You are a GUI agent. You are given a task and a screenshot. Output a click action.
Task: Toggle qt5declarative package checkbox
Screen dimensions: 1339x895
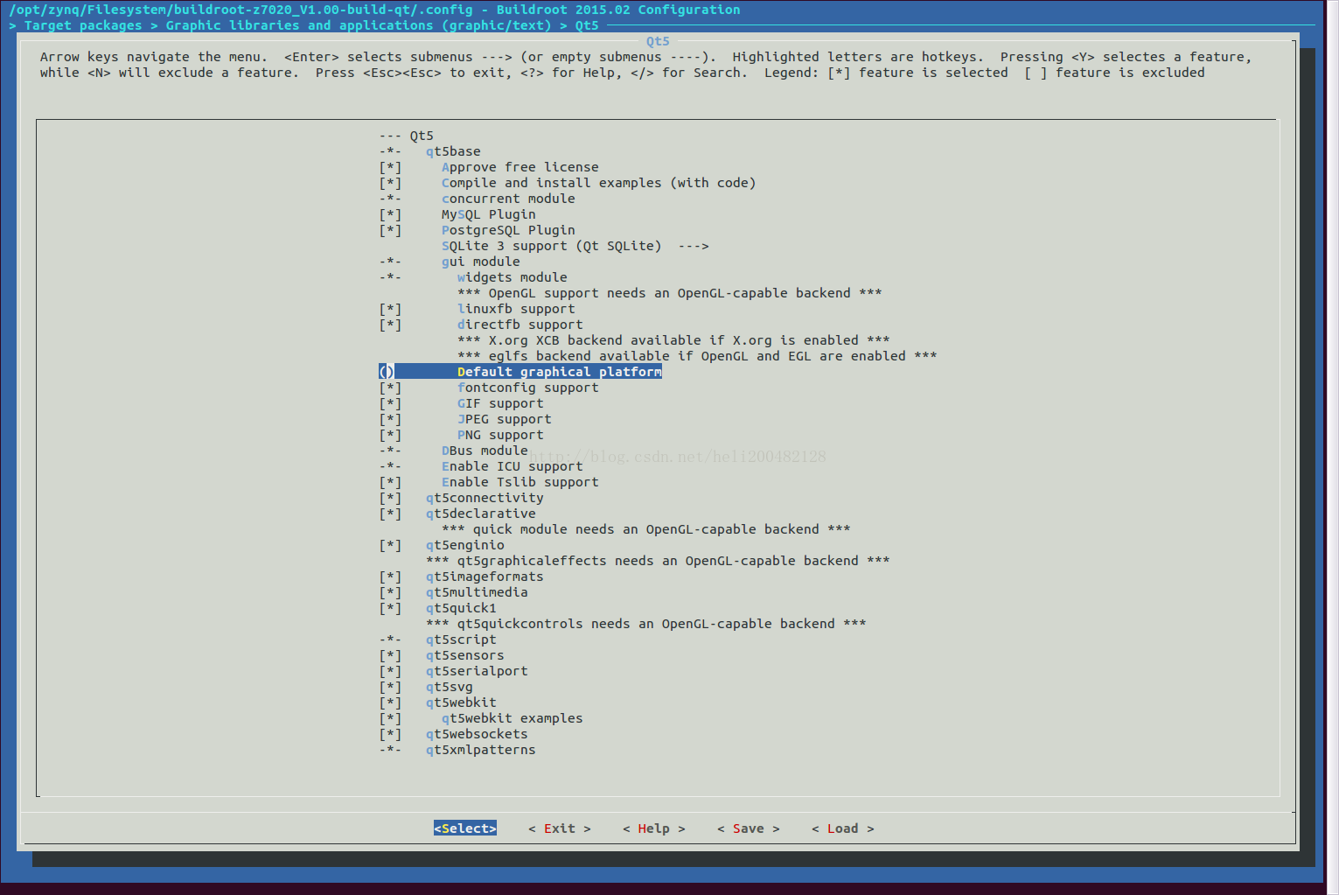coord(390,514)
